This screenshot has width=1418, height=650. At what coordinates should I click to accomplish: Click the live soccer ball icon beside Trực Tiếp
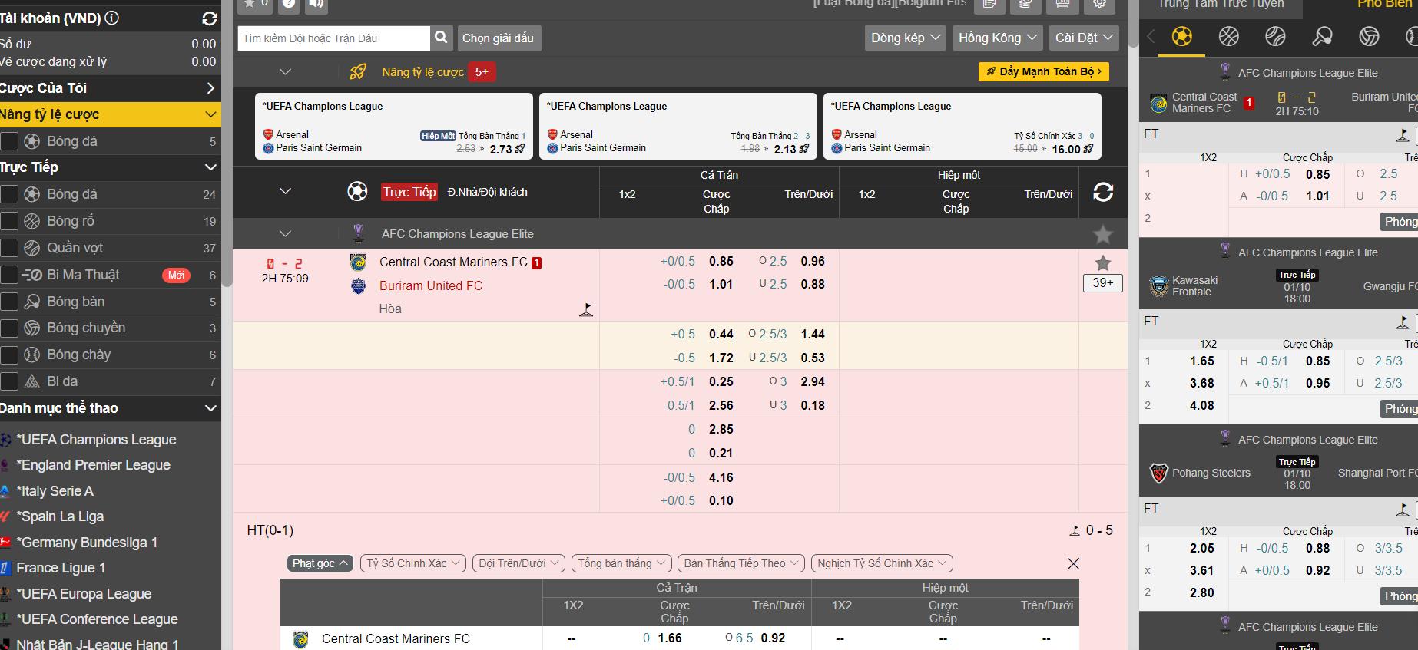point(357,191)
